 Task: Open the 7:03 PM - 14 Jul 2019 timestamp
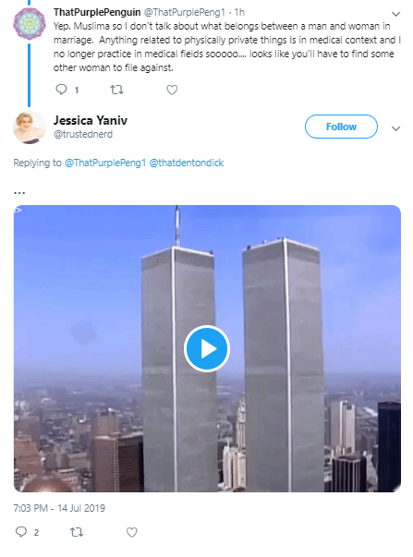59,508
